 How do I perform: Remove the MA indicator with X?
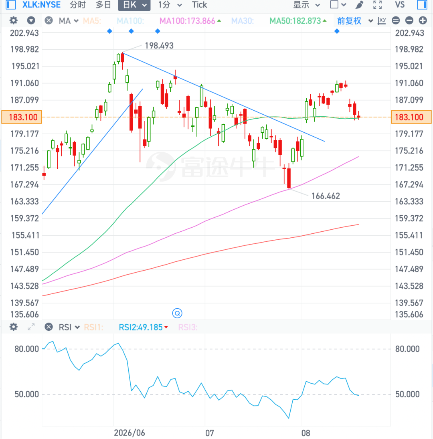[x=49, y=20]
